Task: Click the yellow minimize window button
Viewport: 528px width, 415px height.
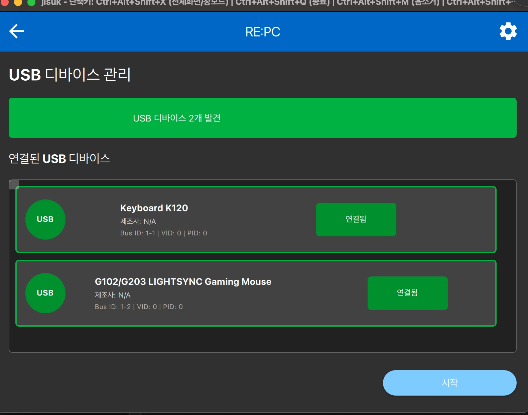Action: point(18,2)
